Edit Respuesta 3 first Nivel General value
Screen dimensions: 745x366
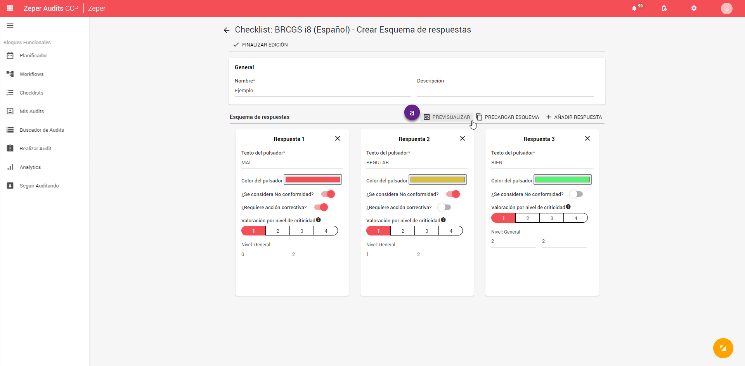pyautogui.click(x=513, y=241)
